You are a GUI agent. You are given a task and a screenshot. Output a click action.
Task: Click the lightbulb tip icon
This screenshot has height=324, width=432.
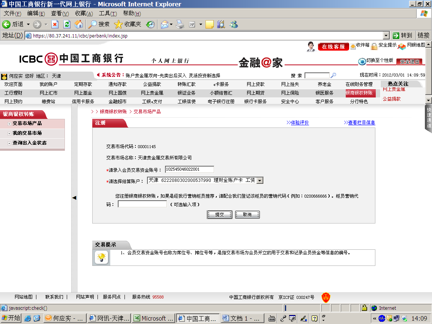tap(102, 257)
